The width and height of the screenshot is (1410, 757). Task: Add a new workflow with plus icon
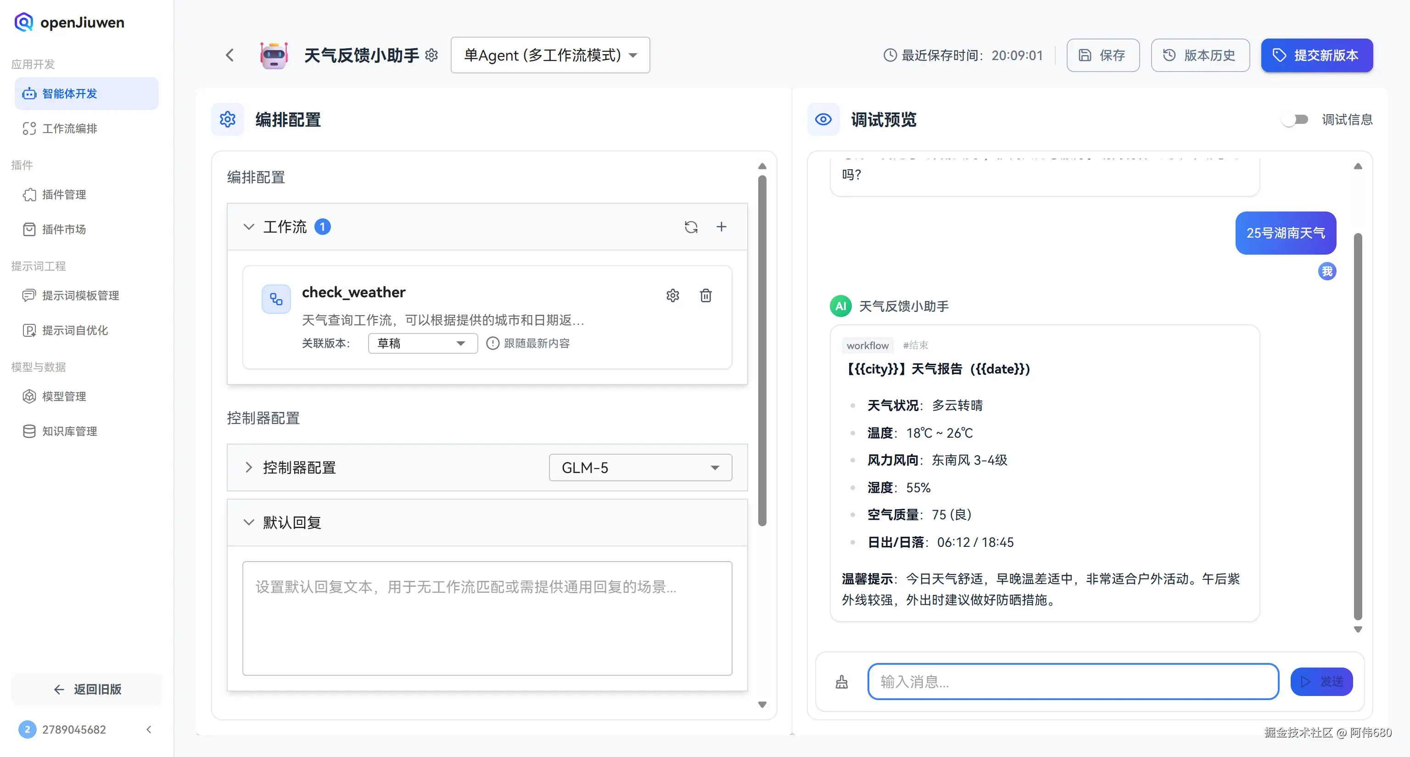pyautogui.click(x=722, y=227)
